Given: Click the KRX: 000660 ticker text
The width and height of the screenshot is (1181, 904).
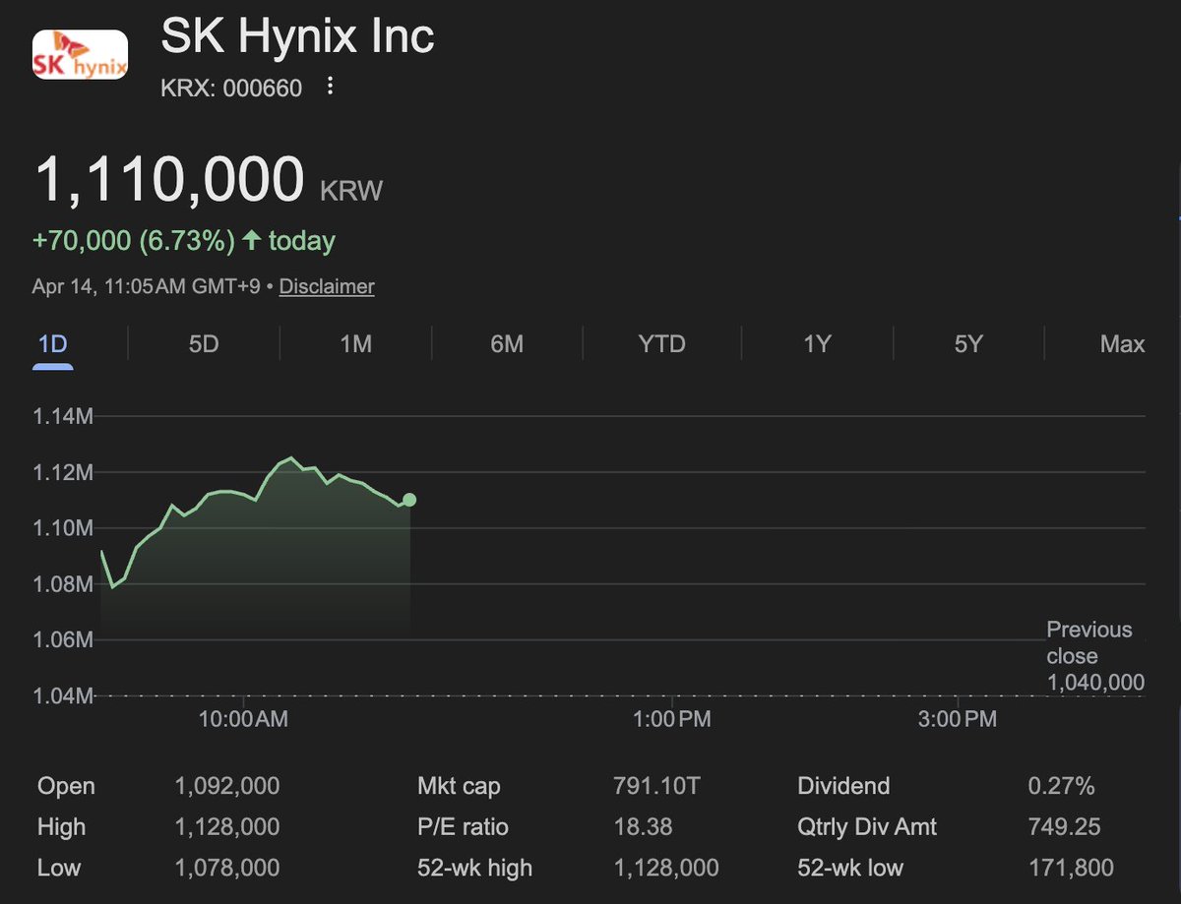Looking at the screenshot, I should (x=231, y=88).
